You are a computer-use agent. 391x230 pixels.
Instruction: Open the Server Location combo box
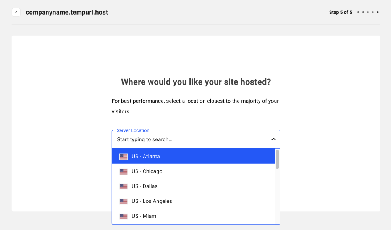pos(191,139)
